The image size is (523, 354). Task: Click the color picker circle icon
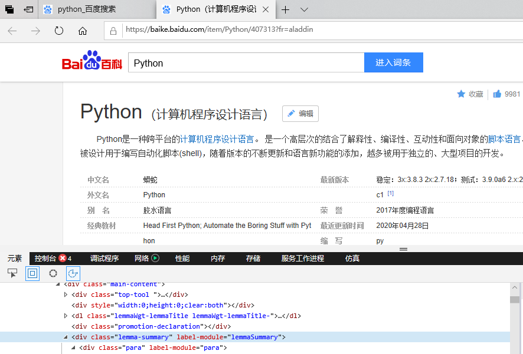click(x=53, y=273)
